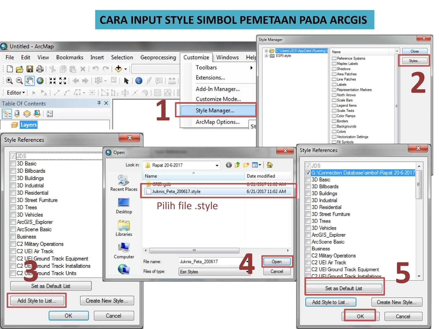Click the New Map File icon
Viewport: 439px width, 329px height.
click(10, 69)
